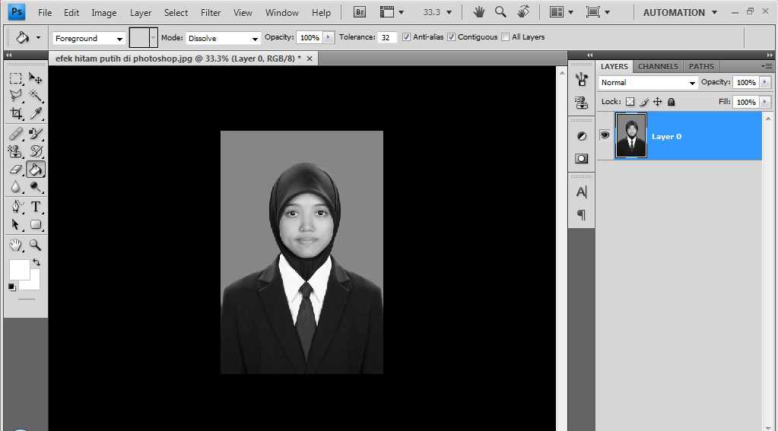Screen dimensions: 778x431
Task: Select the Eyedropper tool
Action: (36, 114)
